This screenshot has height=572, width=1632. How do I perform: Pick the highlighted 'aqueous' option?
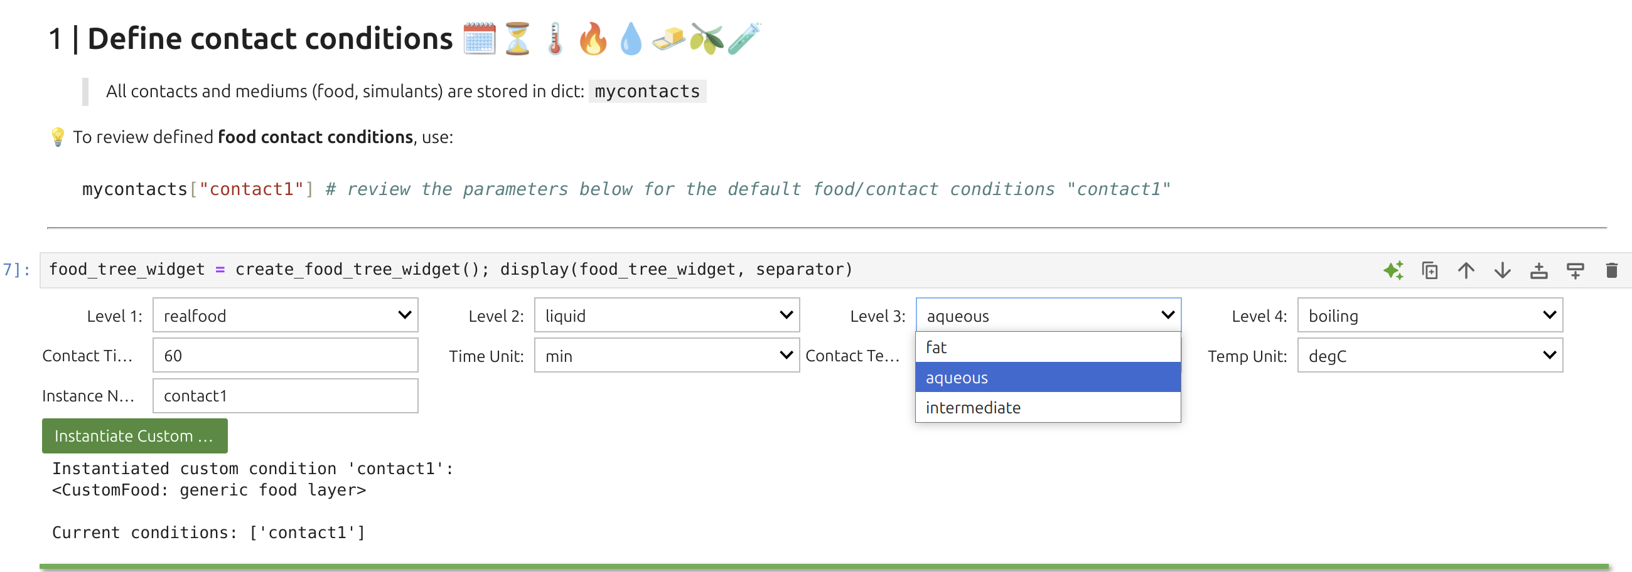pyautogui.click(x=1048, y=378)
